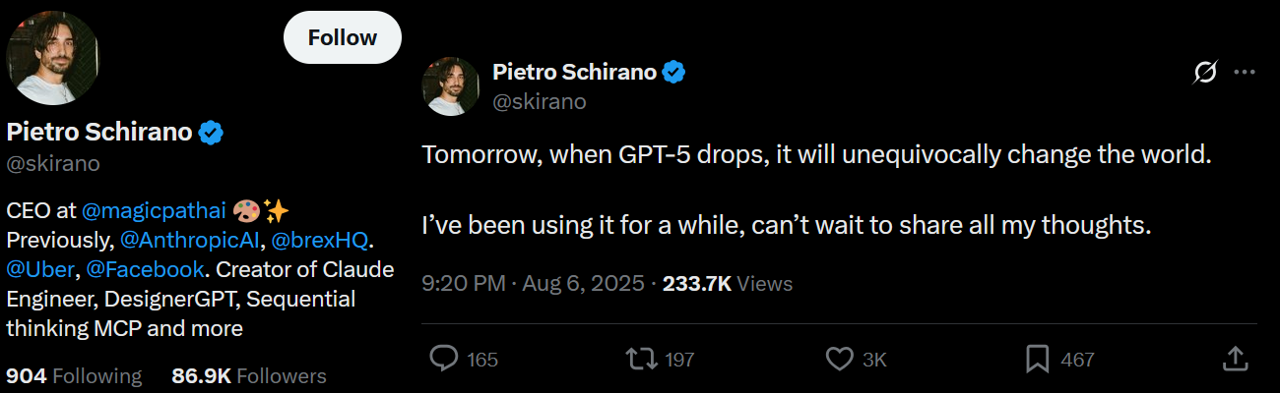Click the reply comment icon
The height and width of the screenshot is (393, 1280).
[446, 360]
